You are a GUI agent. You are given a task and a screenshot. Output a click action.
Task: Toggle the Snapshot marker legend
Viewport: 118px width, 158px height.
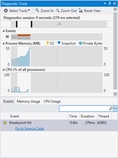67,43
